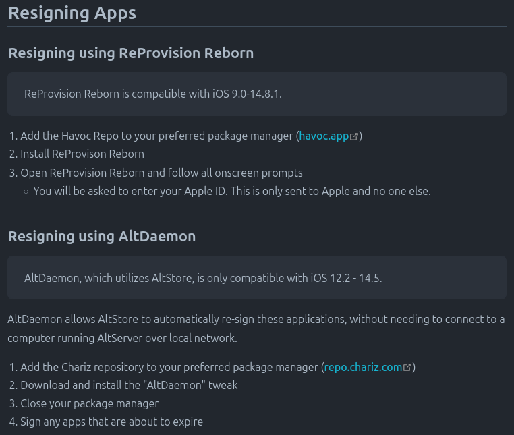Click the "Resigning Apps" main heading

tap(72, 13)
